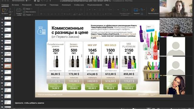
Task: Open the Рисование (Draw) ribbon tab
Action: [27, 5]
